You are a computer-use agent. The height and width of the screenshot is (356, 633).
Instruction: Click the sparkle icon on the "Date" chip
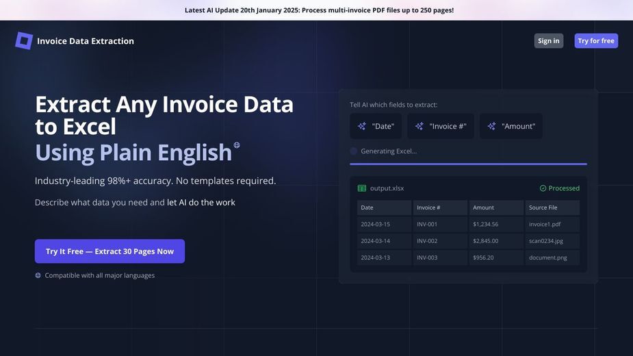[x=362, y=126]
